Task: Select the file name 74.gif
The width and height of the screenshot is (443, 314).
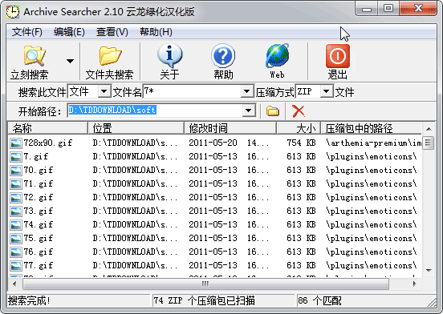Action: pos(39,224)
